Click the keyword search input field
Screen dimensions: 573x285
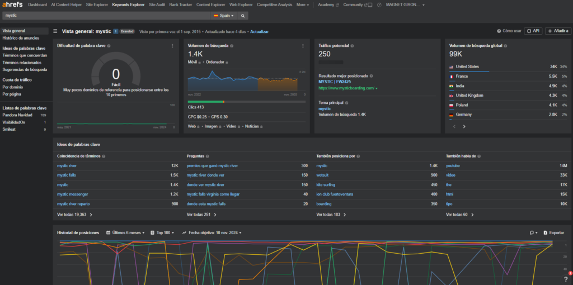coord(106,16)
